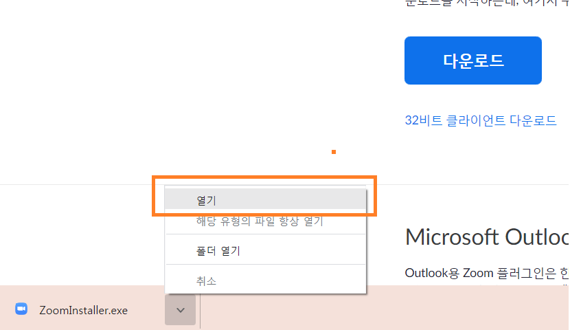
Task: Click the Microsoft Outlook heading text
Action: click(487, 237)
